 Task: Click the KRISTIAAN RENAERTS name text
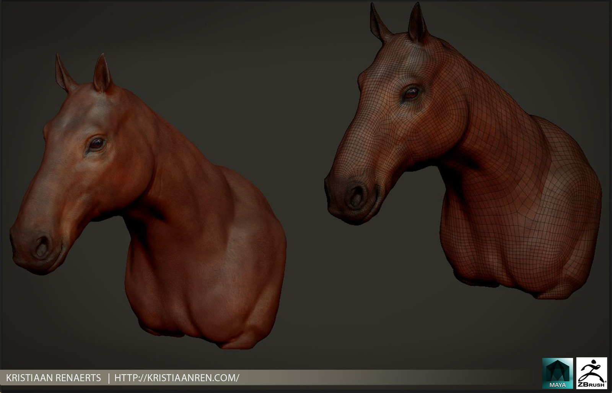coord(54,378)
